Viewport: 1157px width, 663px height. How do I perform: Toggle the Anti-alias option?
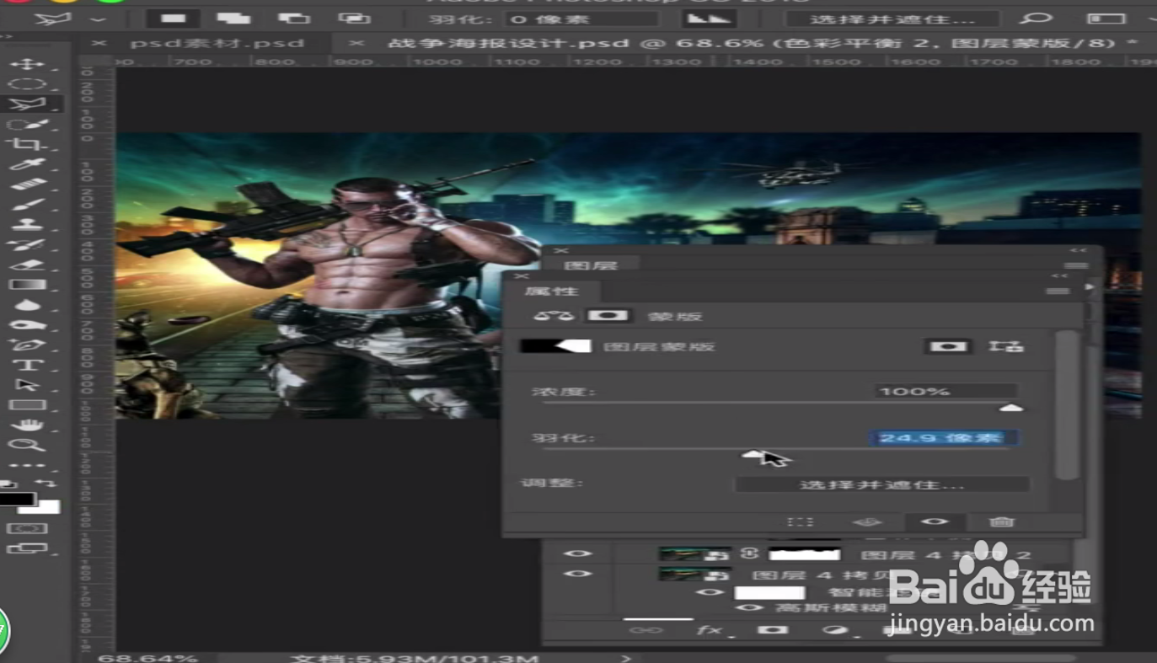(708, 19)
